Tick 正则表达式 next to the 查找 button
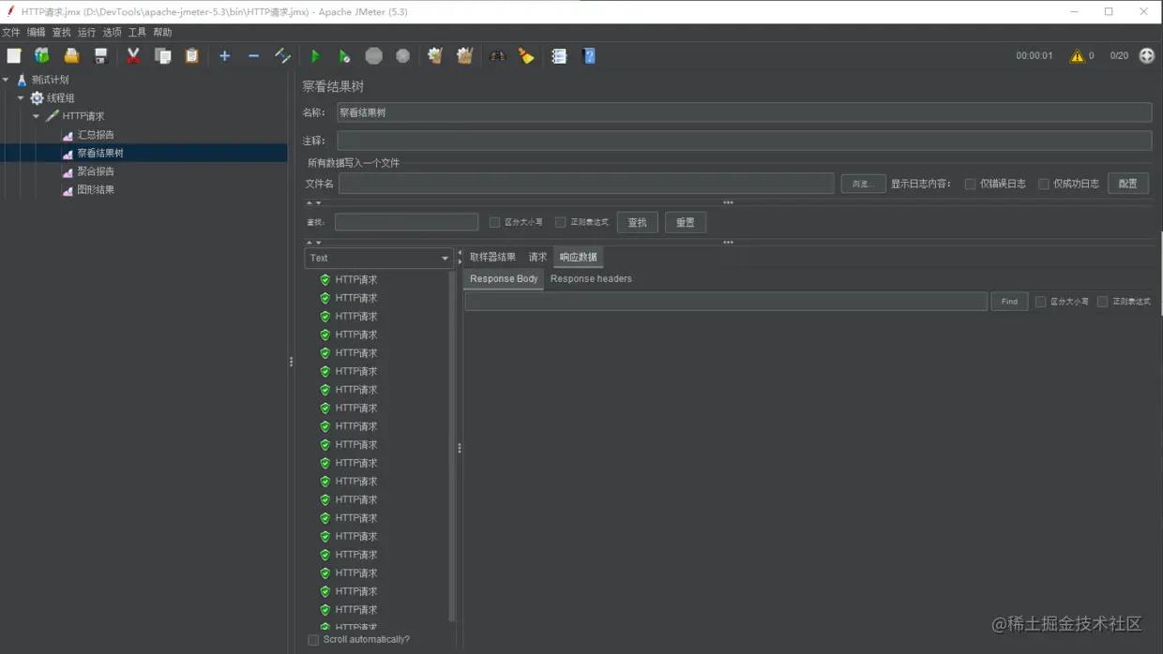The height and width of the screenshot is (654, 1163). pos(560,222)
